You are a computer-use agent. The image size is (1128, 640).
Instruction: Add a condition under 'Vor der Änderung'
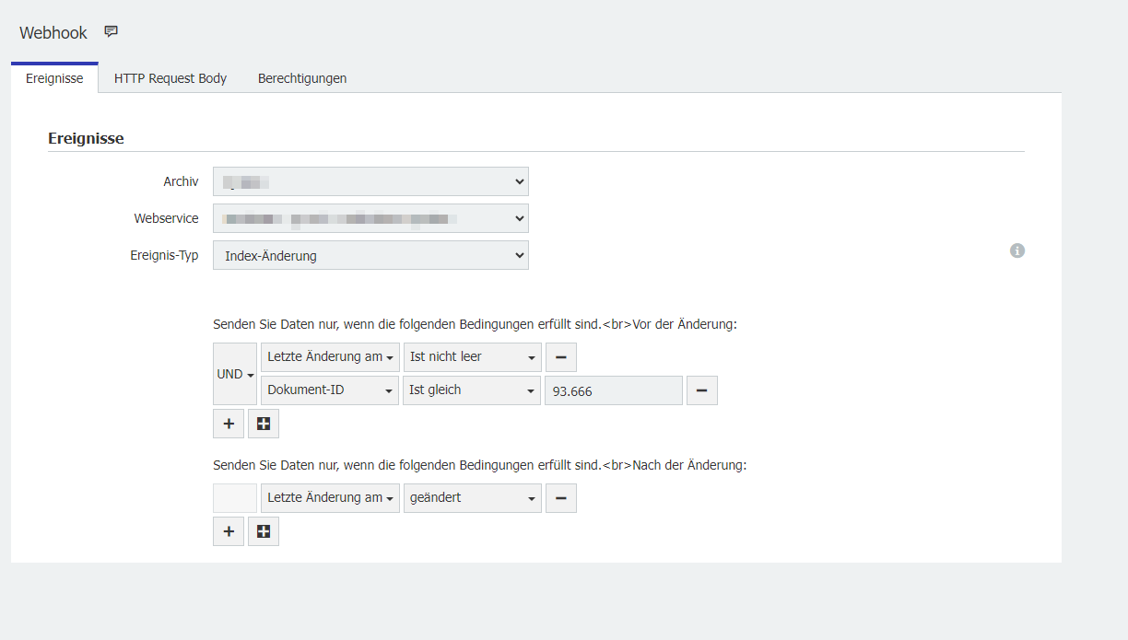(229, 424)
